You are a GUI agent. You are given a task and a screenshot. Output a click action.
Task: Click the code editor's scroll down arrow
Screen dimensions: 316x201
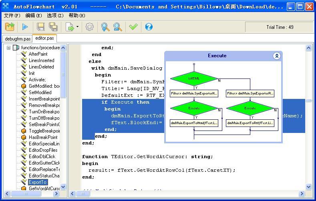[308, 187]
